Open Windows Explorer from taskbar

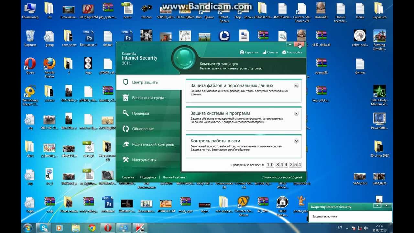(x=75, y=228)
